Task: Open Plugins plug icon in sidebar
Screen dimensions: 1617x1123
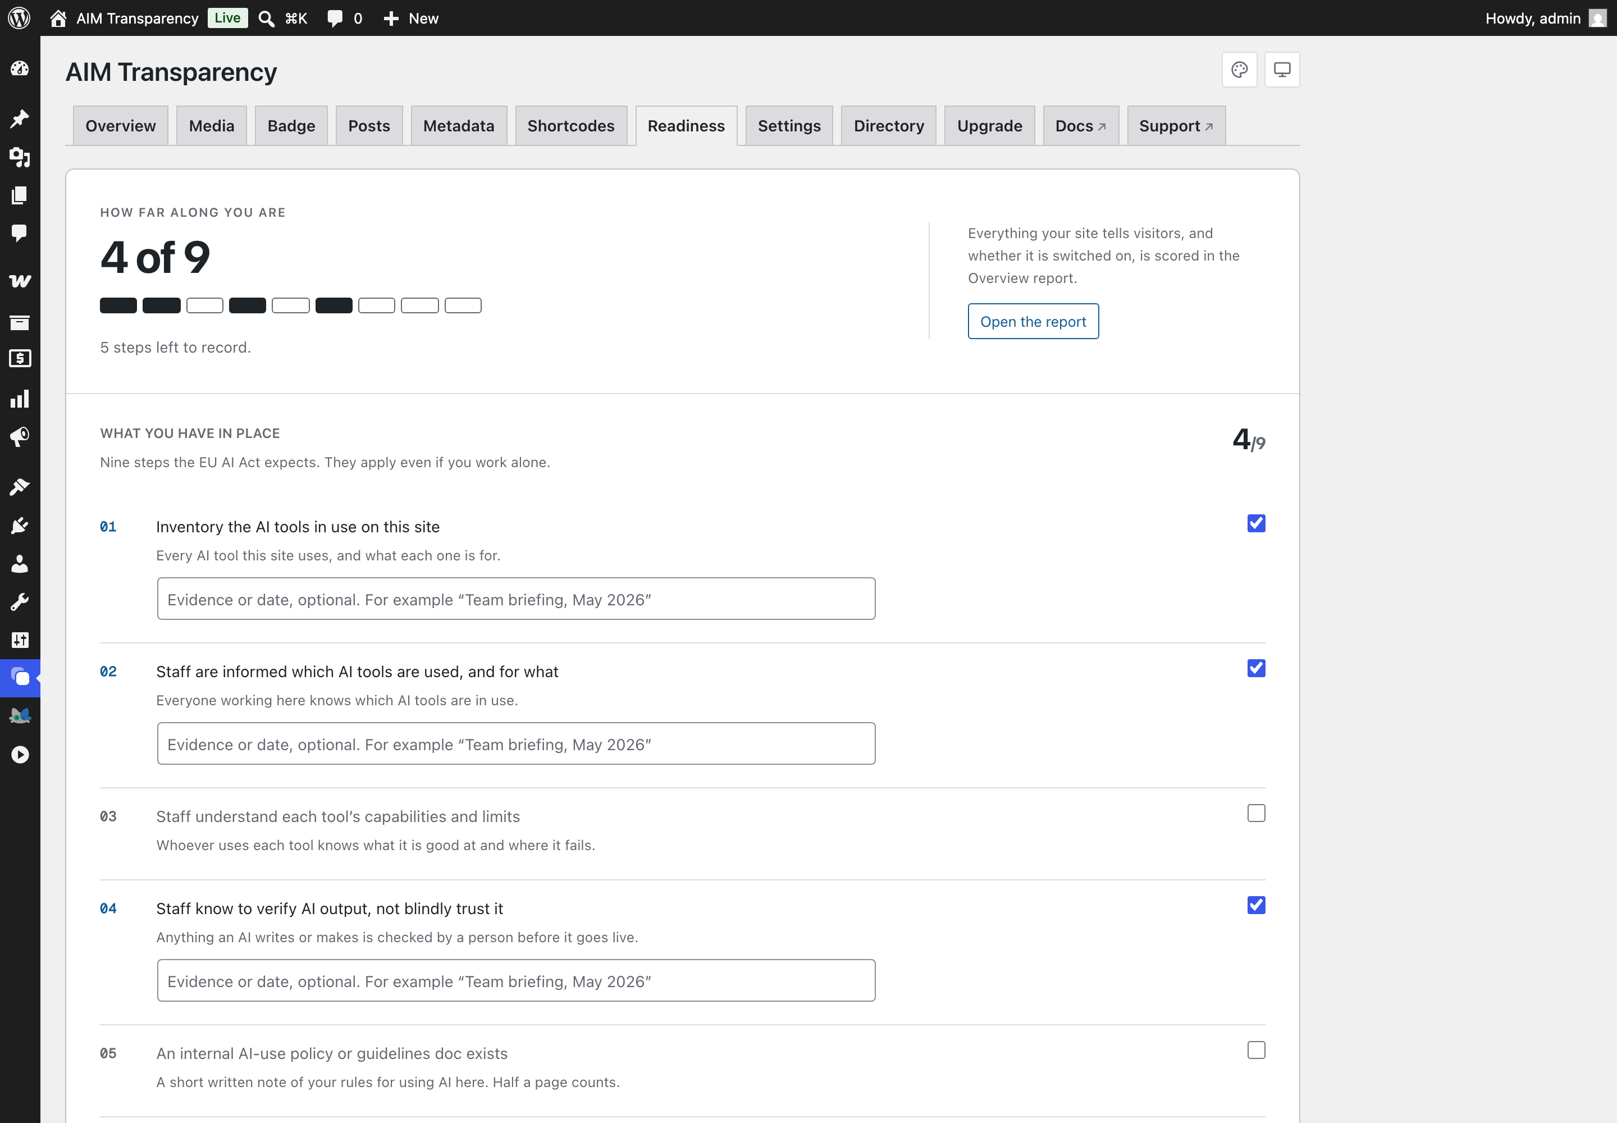Action: (x=20, y=526)
